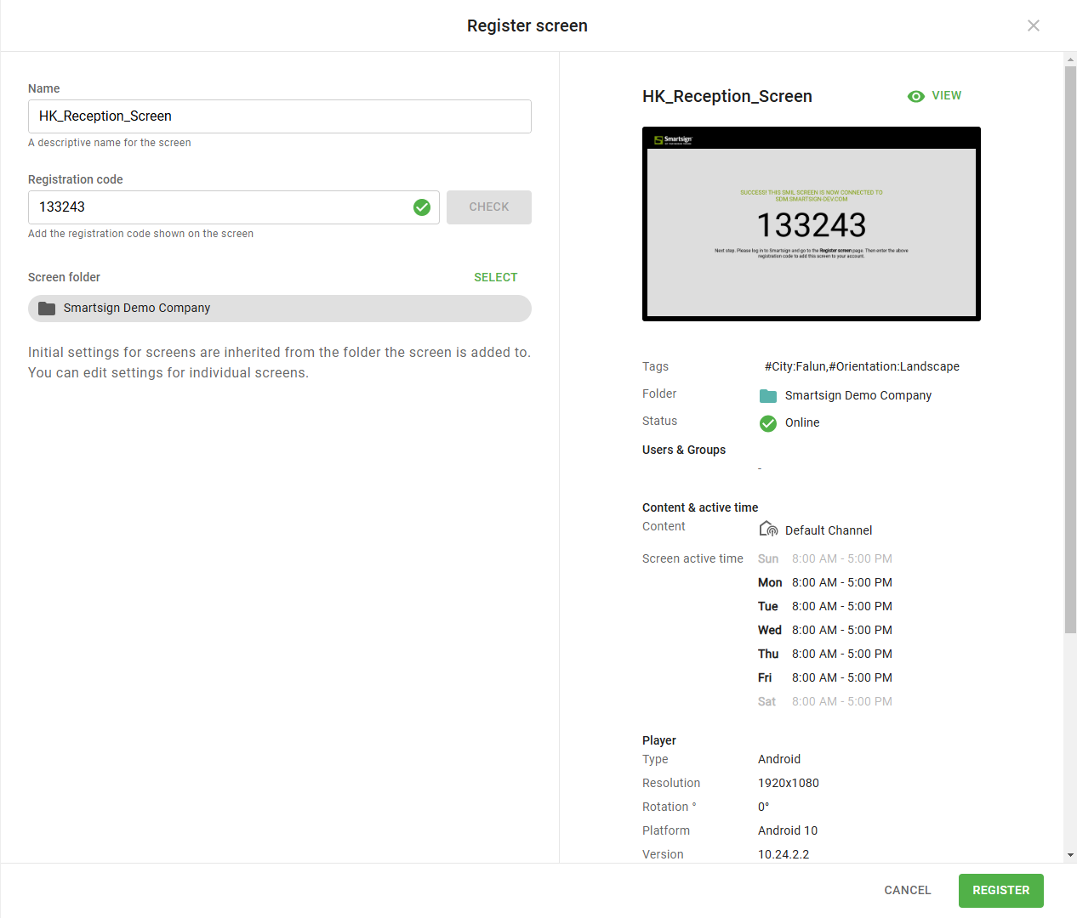Screen dimensions: 1077x918
Task: Click the green checkmark in registration code field
Action: [422, 207]
